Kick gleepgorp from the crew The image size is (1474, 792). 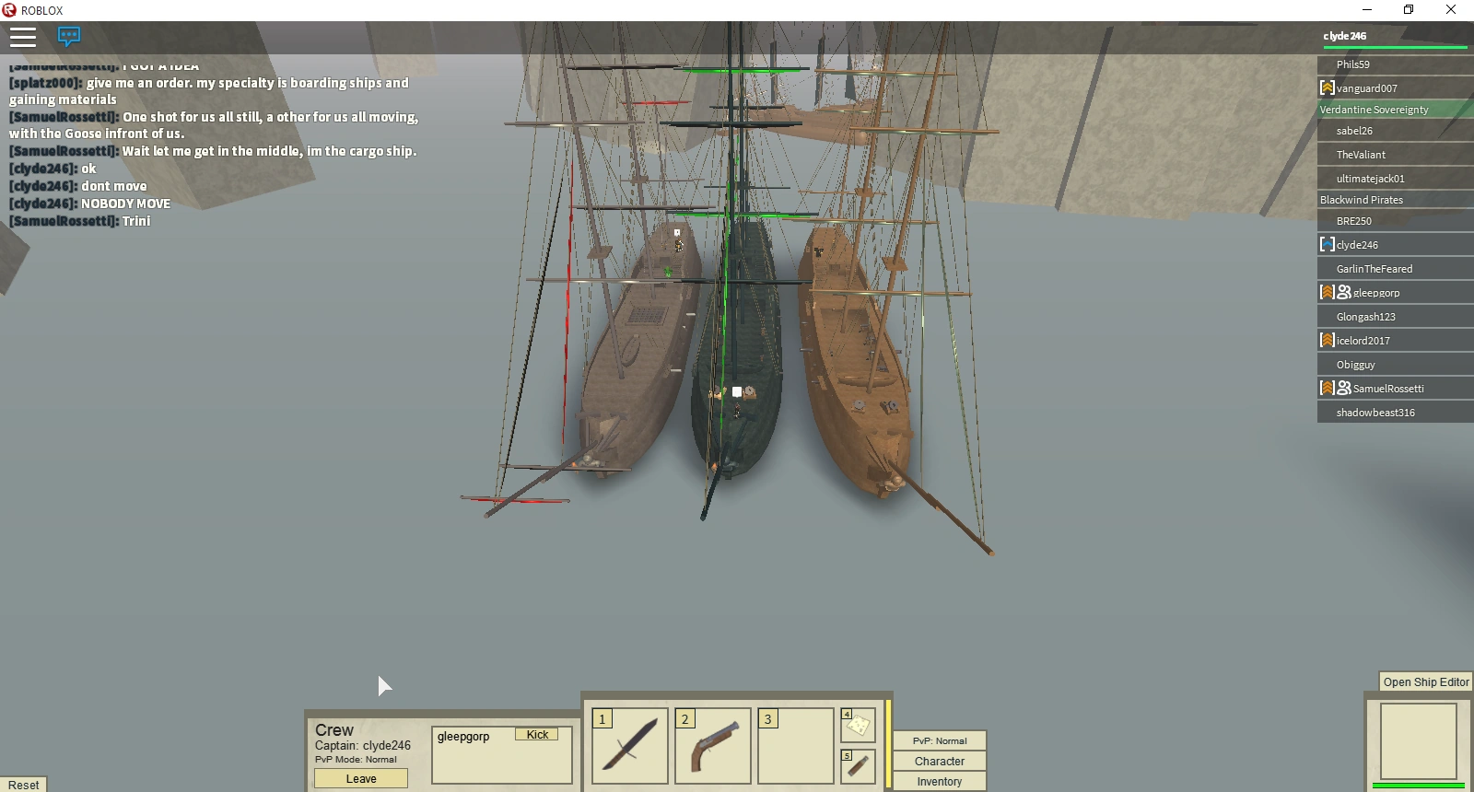coord(537,735)
